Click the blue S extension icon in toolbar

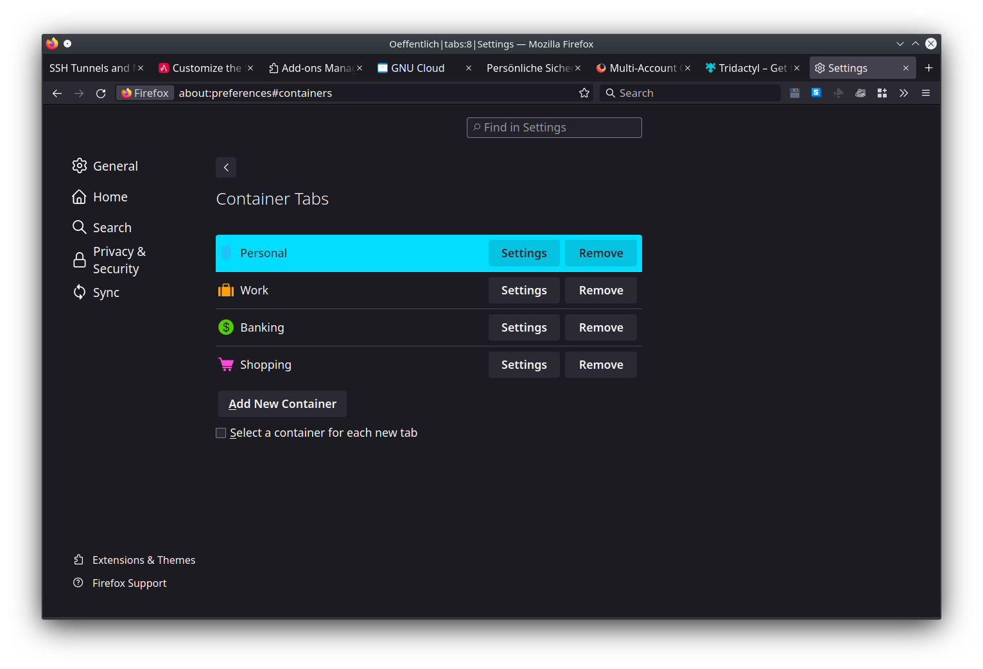[x=816, y=92]
